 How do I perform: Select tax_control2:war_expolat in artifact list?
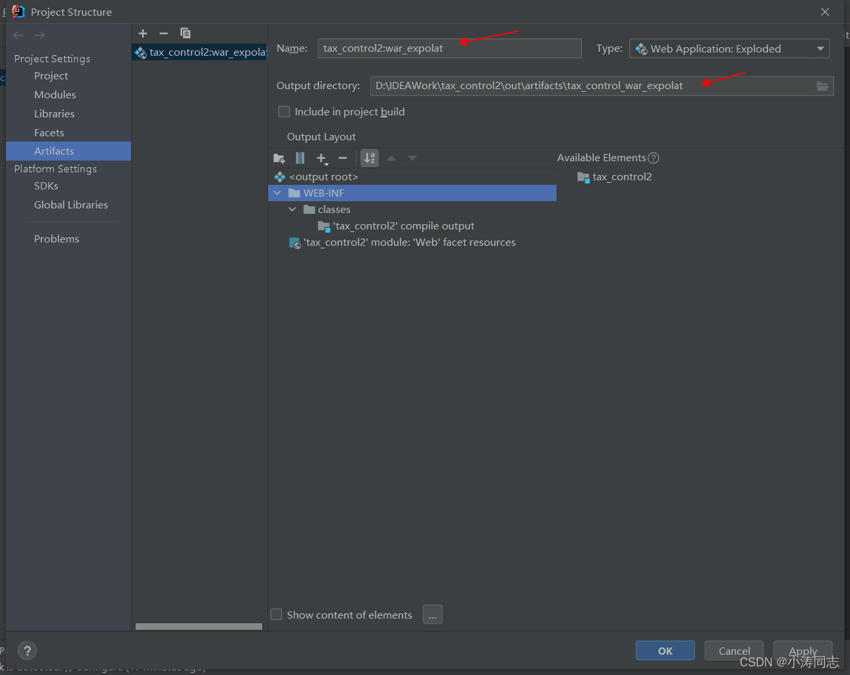pyautogui.click(x=200, y=52)
